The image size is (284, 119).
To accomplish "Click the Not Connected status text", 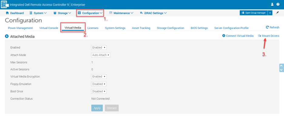I will coord(100,99).
